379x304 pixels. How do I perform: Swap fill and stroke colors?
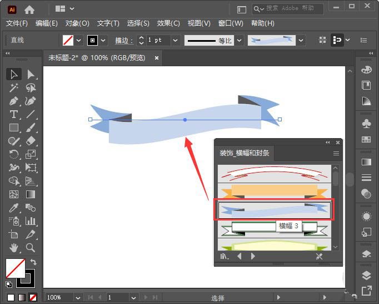[x=33, y=262]
